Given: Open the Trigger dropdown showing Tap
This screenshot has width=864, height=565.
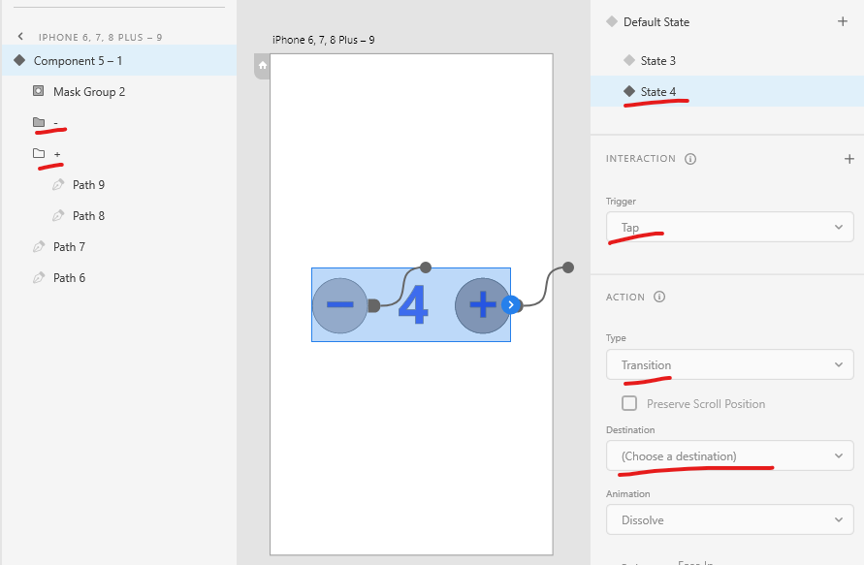Looking at the screenshot, I should coord(729,227).
